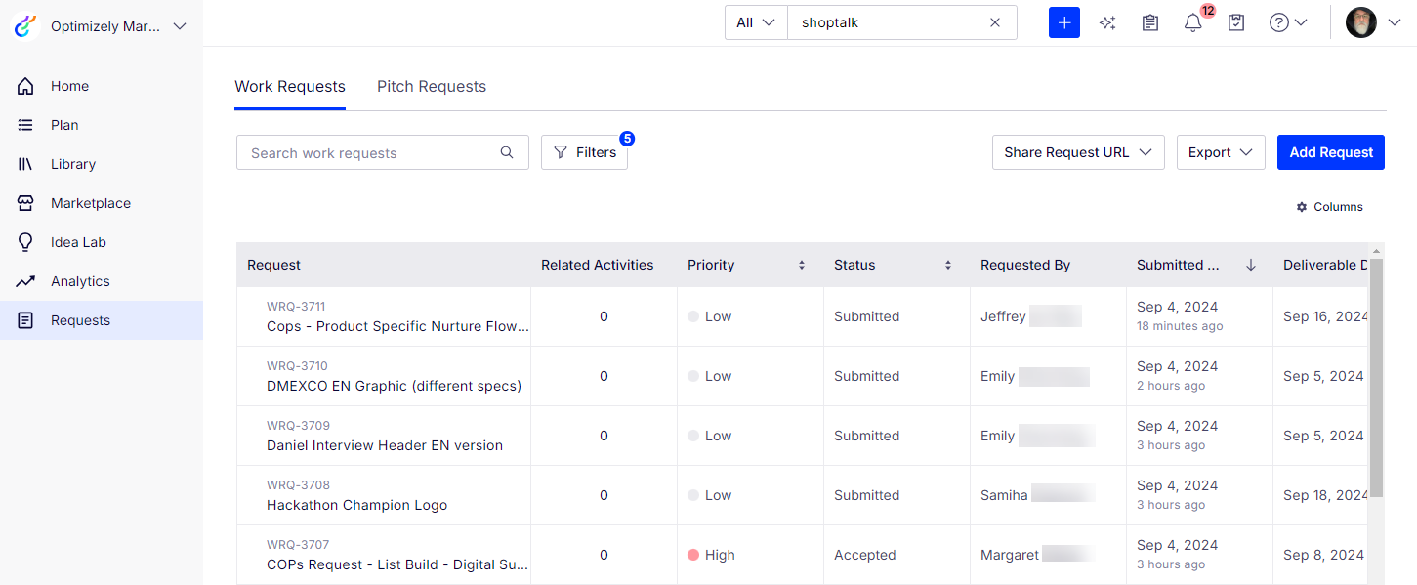Switch to the Pitch Requests tab
This screenshot has width=1417, height=585.
pyautogui.click(x=432, y=86)
